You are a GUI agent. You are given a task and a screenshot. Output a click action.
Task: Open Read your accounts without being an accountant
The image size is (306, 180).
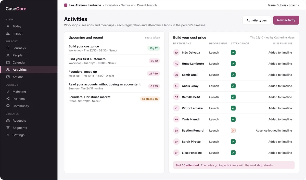[114, 86]
